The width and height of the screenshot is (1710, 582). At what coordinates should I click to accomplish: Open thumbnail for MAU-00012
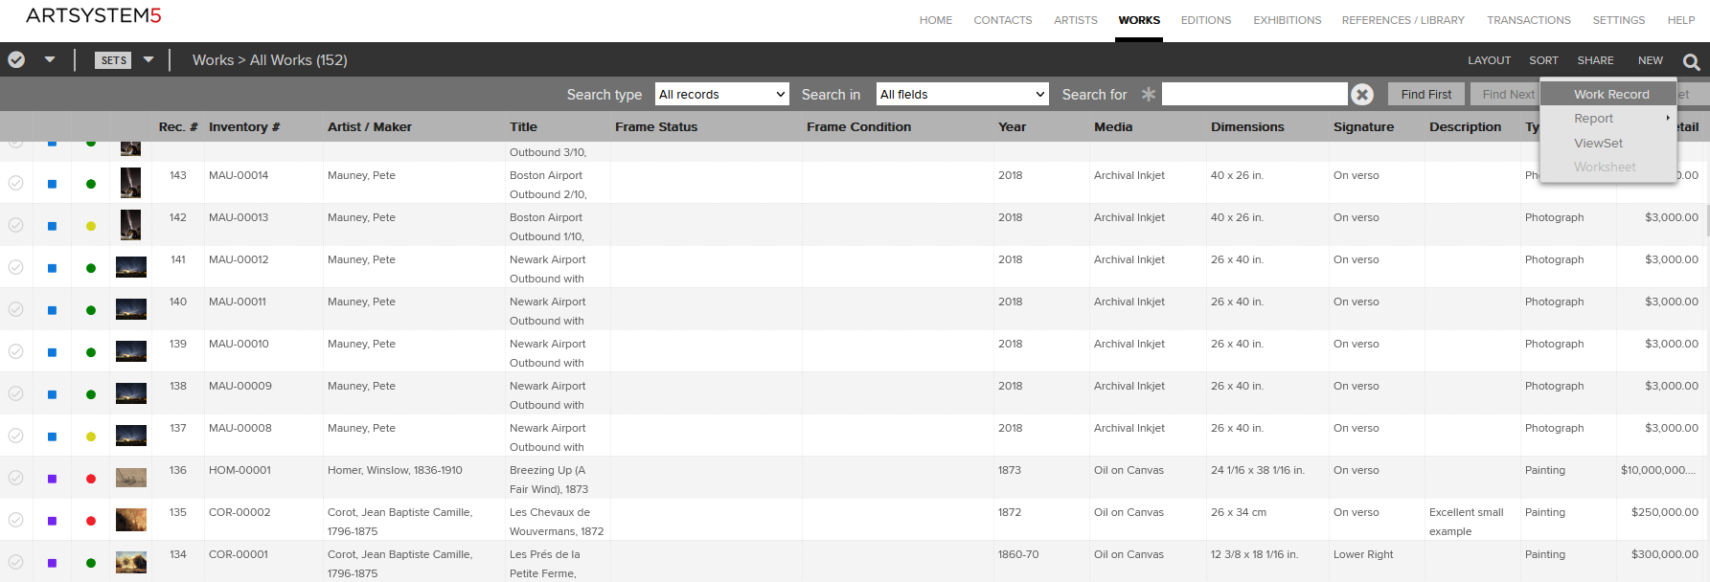pyautogui.click(x=131, y=267)
